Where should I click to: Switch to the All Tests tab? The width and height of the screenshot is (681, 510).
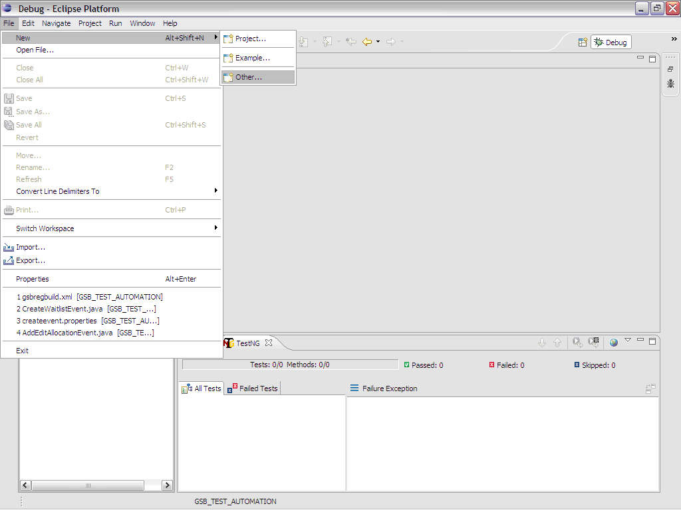[x=202, y=388]
